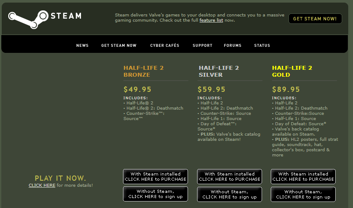The width and height of the screenshot is (353, 208).
Task: Click 'Counter-Strike™: Source™' in Bronze list
Action: click(144, 116)
